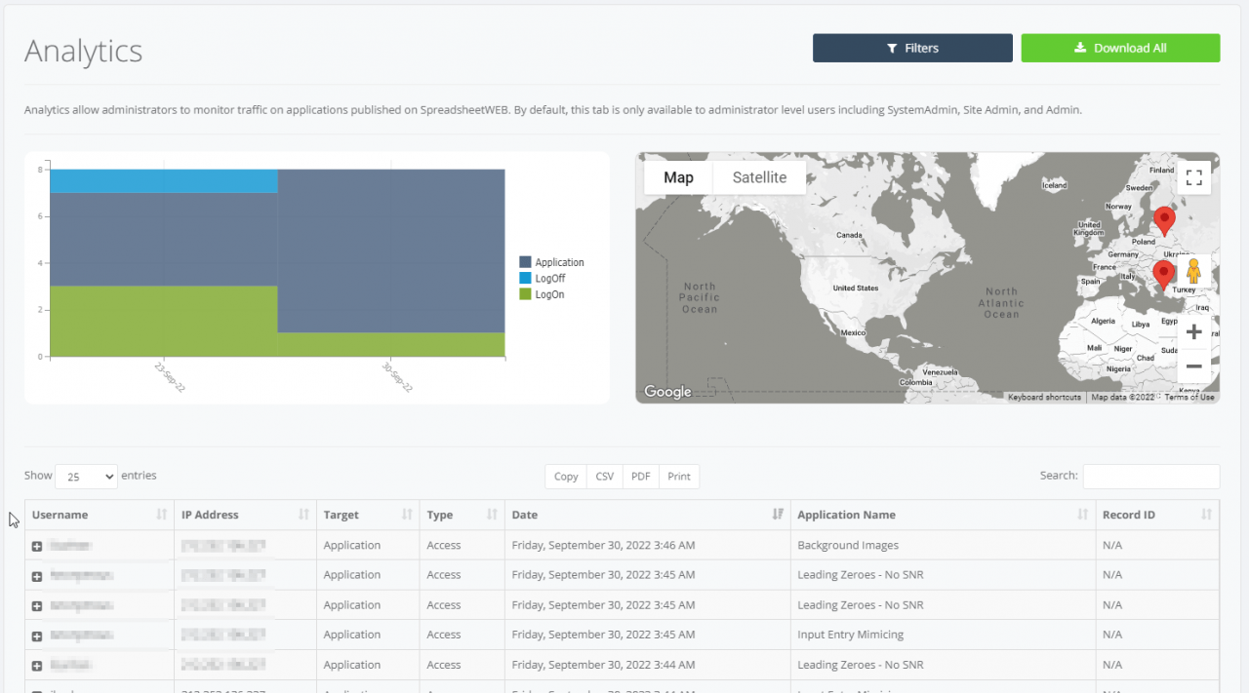This screenshot has height=693, width=1249.
Task: Click the Search input field
Action: [1150, 477]
